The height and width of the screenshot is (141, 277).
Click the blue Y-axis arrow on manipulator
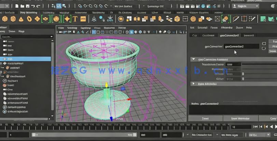(111, 118)
